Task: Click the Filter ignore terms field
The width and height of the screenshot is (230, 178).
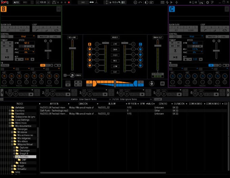Action: pos(135,99)
